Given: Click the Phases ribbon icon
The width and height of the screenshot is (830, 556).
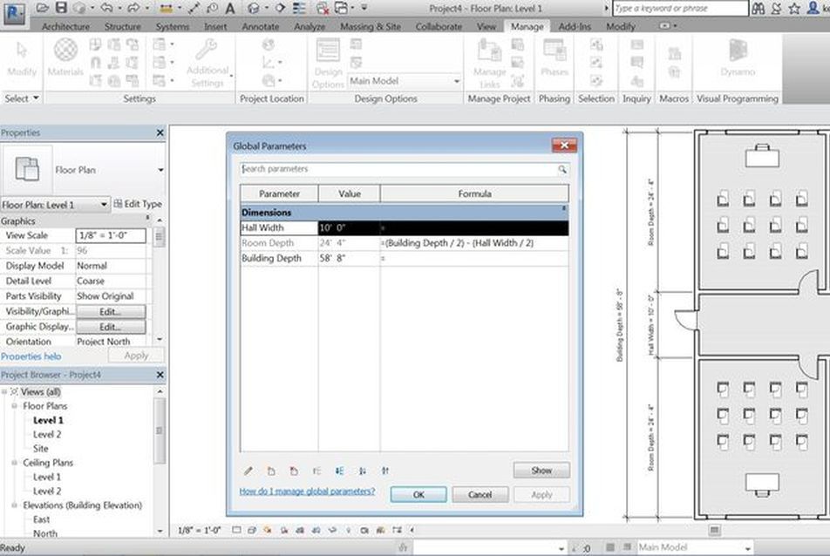Looking at the screenshot, I should 554,58.
